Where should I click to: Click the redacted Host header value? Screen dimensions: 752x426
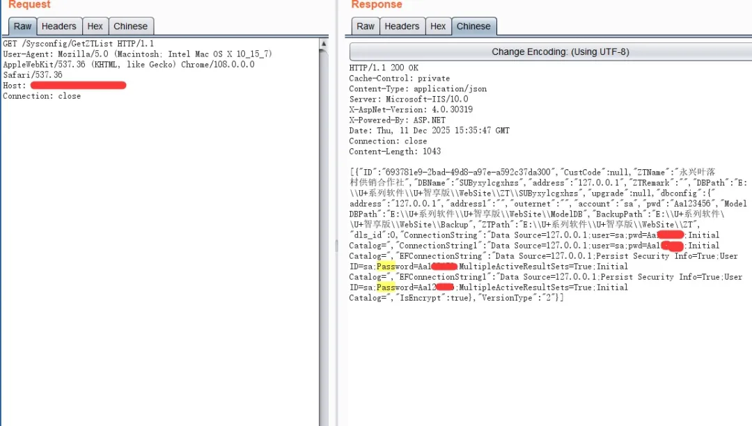pos(78,85)
